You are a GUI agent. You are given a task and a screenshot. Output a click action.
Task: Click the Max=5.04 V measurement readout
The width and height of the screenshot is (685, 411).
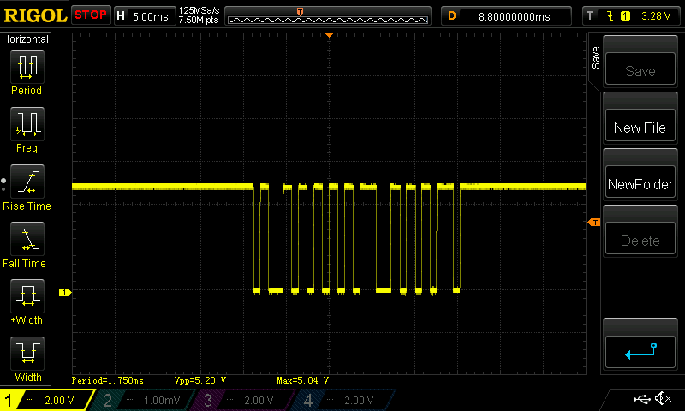pos(302,380)
